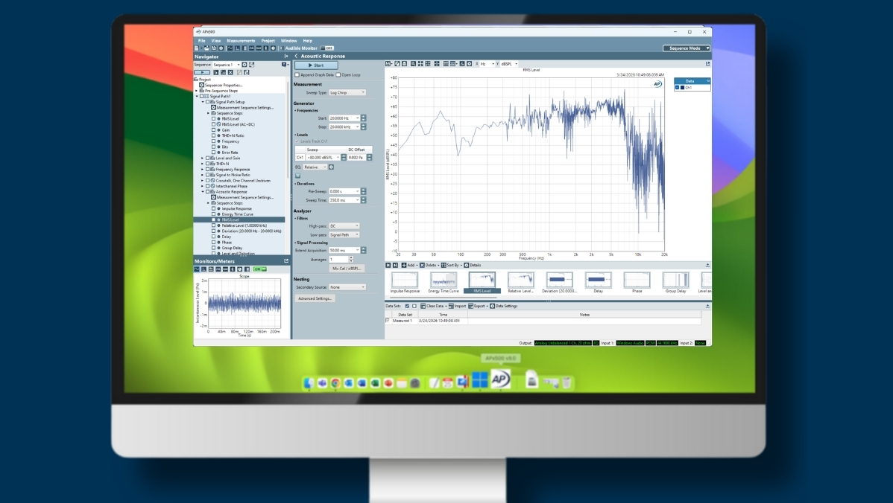This screenshot has height=503, width=893.
Task: Toggle the Monitors/Meters ON switch
Action: tap(259, 269)
